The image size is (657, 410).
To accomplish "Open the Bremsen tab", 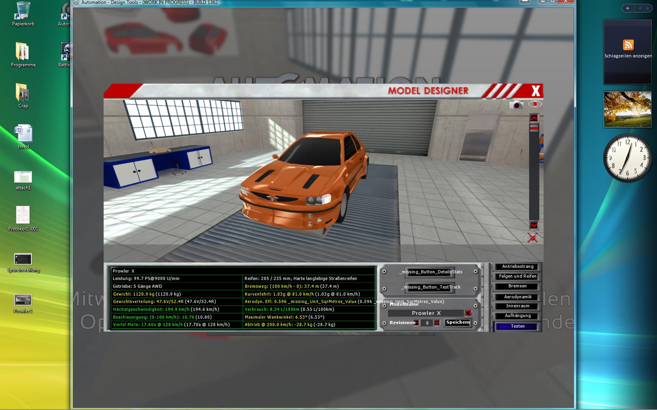I will click(x=517, y=286).
